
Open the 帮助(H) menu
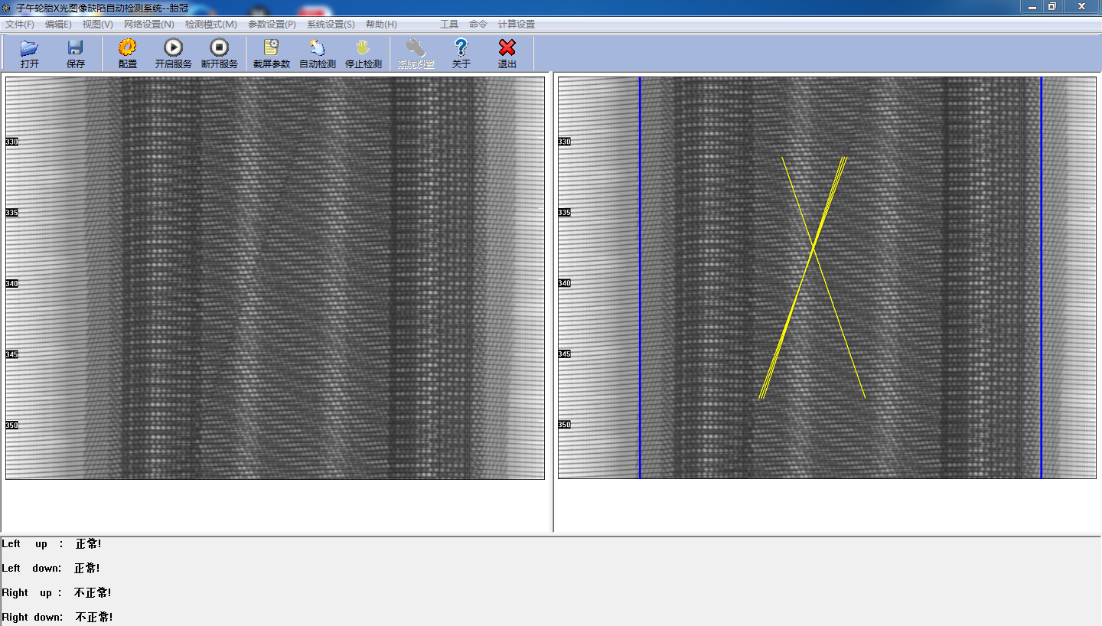point(381,24)
